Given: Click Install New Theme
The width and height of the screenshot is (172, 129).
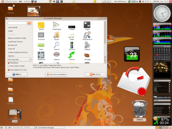Looking at the screenshot, I should click(15, 42).
